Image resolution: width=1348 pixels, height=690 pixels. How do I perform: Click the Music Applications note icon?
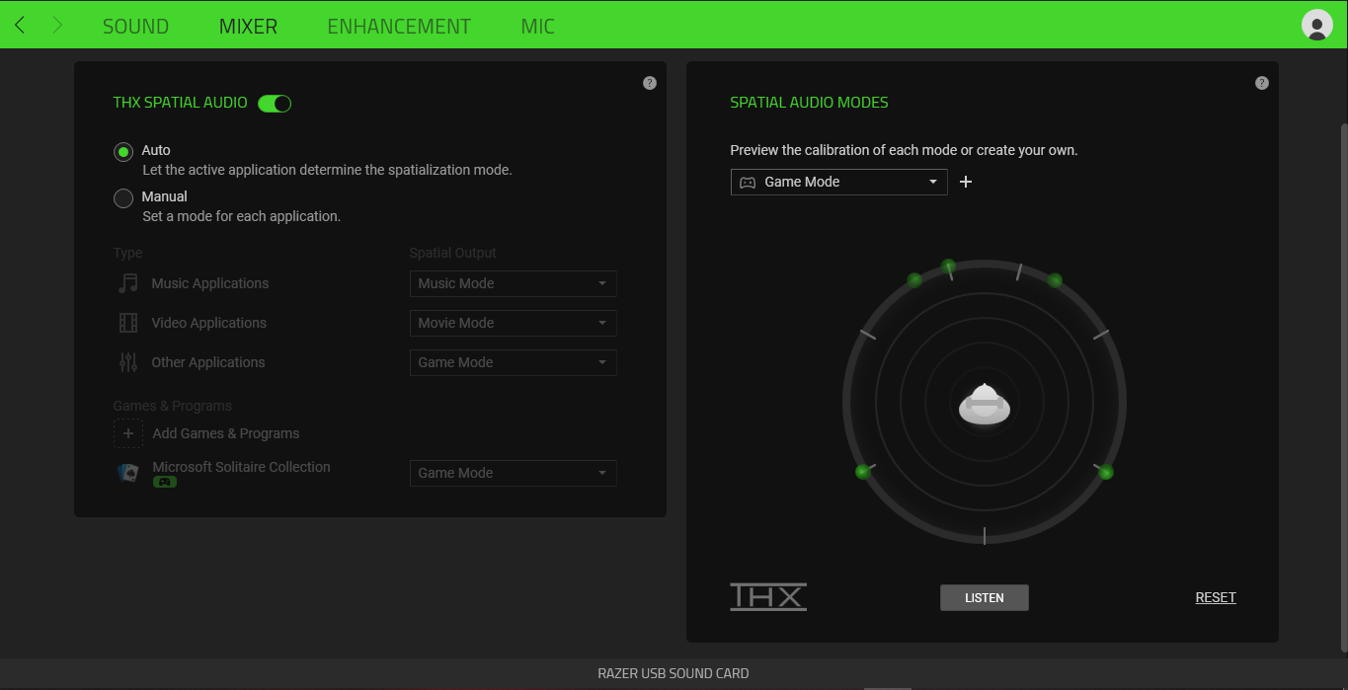(128, 283)
